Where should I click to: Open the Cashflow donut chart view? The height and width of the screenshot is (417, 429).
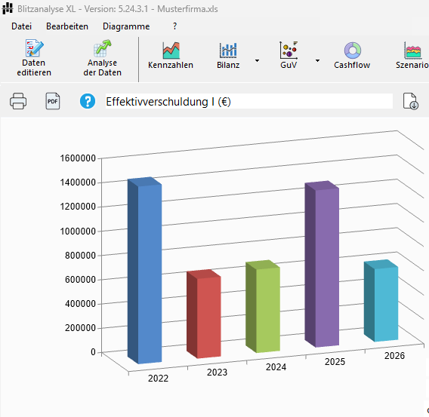click(x=352, y=56)
